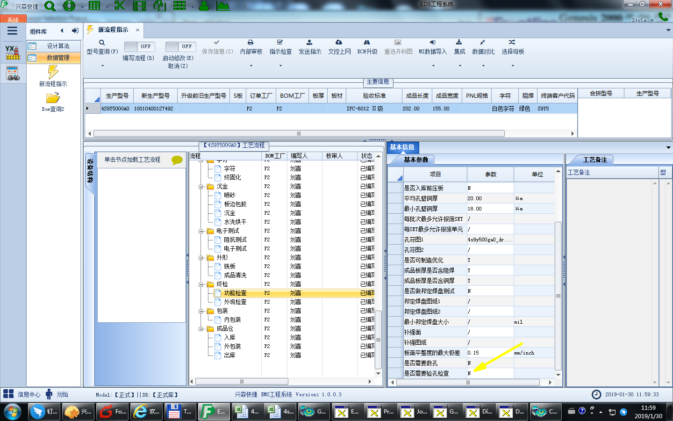This screenshot has height=421, width=673.
Task: Click 集成 download toolbar button
Action: point(459,47)
